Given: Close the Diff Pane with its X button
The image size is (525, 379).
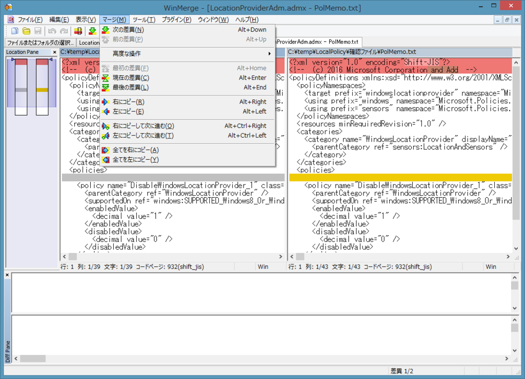Looking at the screenshot, I should pyautogui.click(x=7, y=275).
